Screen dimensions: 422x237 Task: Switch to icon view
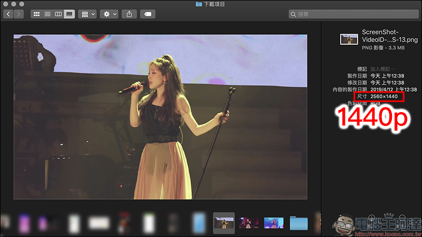tap(37, 14)
